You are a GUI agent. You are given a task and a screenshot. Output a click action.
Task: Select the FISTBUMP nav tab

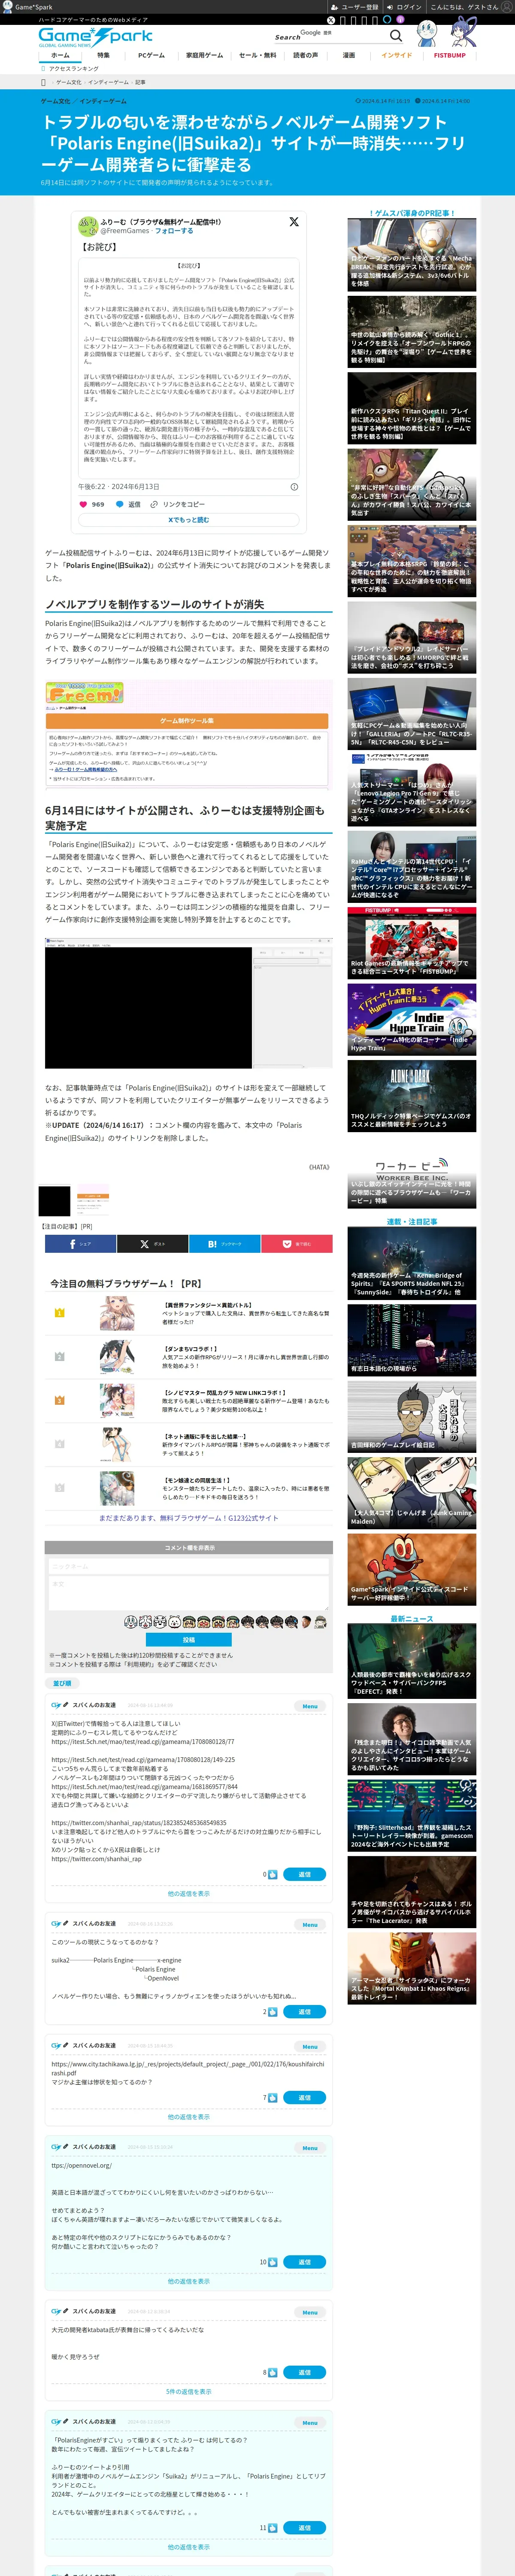(450, 56)
